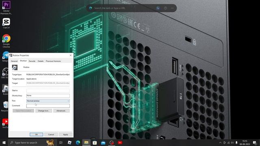
Task: Select the Recycle Bin desktop icon
Action: pos(4,106)
